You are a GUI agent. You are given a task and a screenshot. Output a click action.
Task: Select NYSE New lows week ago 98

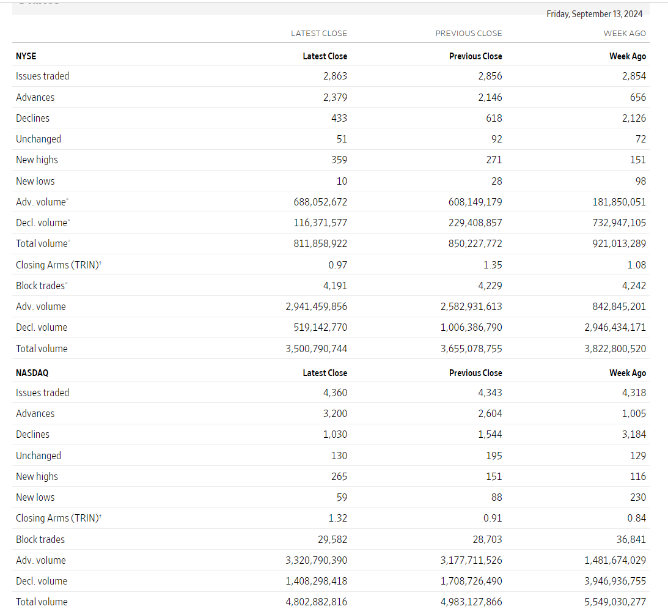[640, 181]
